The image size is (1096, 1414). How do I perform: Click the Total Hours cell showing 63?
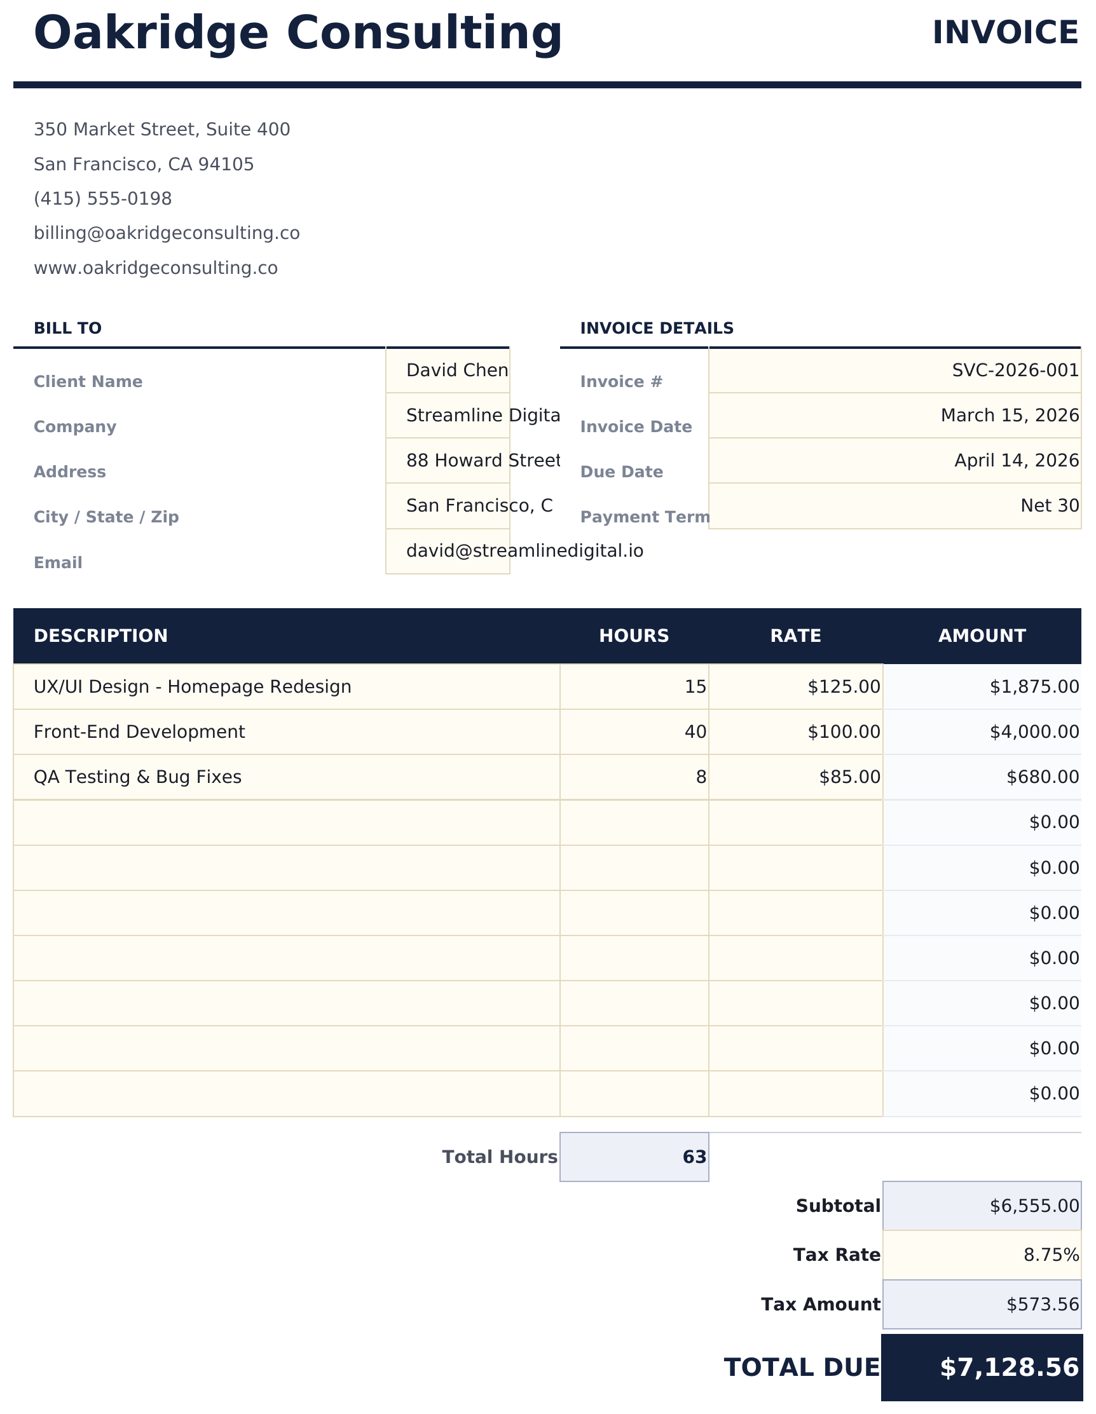[x=633, y=1157]
